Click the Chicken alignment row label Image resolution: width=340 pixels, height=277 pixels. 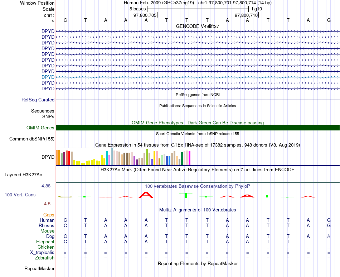46,247
